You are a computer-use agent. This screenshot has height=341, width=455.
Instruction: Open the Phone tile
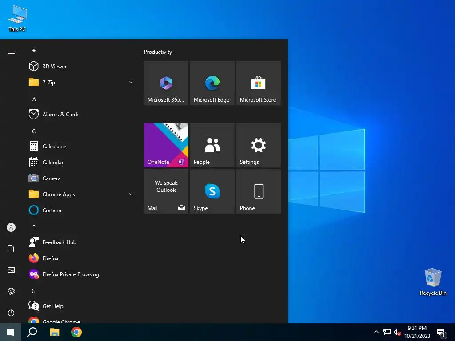click(x=259, y=191)
